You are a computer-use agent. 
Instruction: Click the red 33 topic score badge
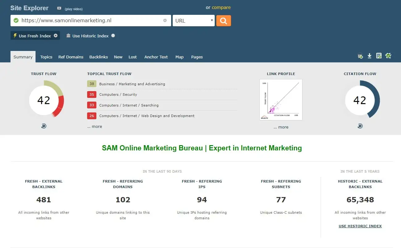tap(92, 105)
